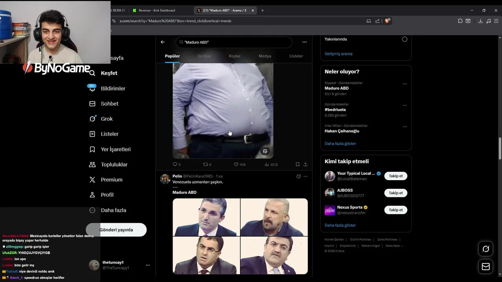This screenshot has width=502, height=282.
Task: Switch to Kişiler tab
Action: 235,56
